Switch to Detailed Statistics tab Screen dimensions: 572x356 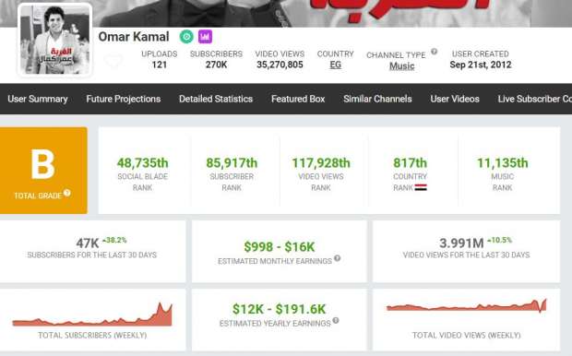coord(216,99)
